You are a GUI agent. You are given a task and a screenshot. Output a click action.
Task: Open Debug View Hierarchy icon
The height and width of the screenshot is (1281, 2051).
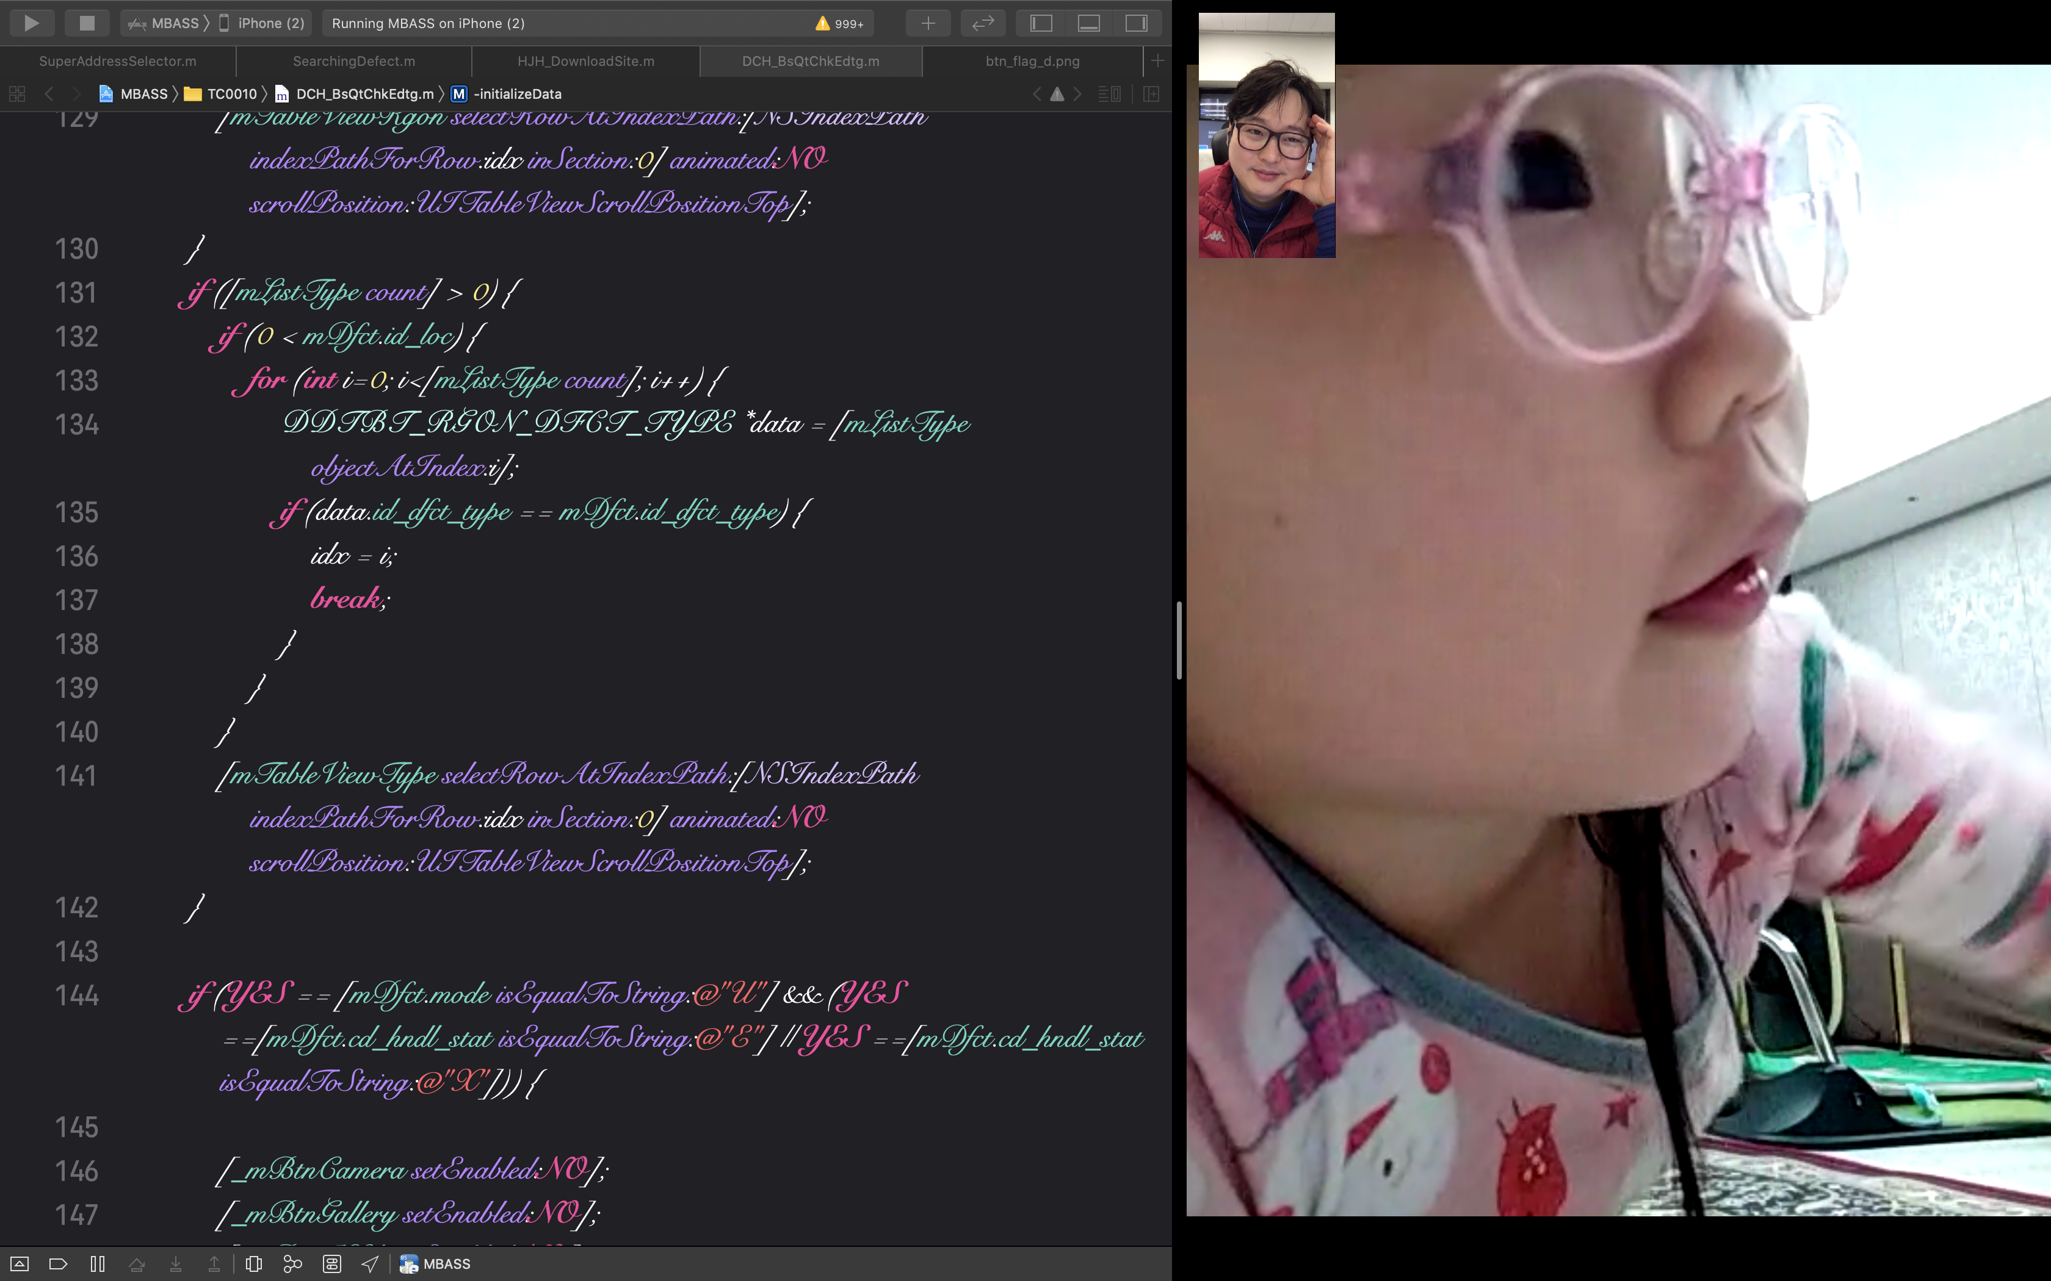[x=253, y=1263]
